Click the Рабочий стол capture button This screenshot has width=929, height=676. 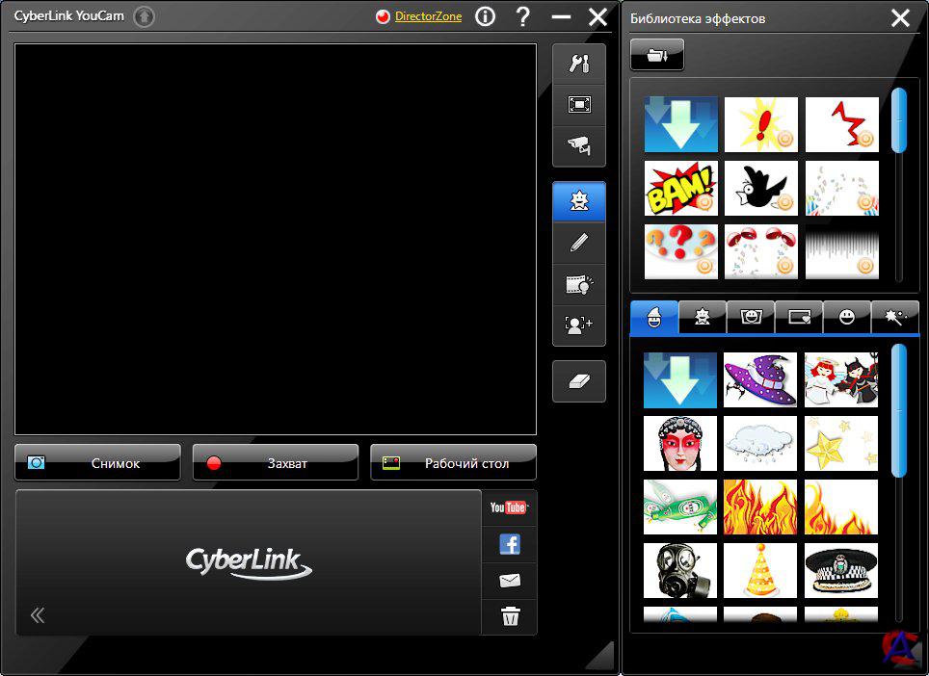(x=453, y=463)
